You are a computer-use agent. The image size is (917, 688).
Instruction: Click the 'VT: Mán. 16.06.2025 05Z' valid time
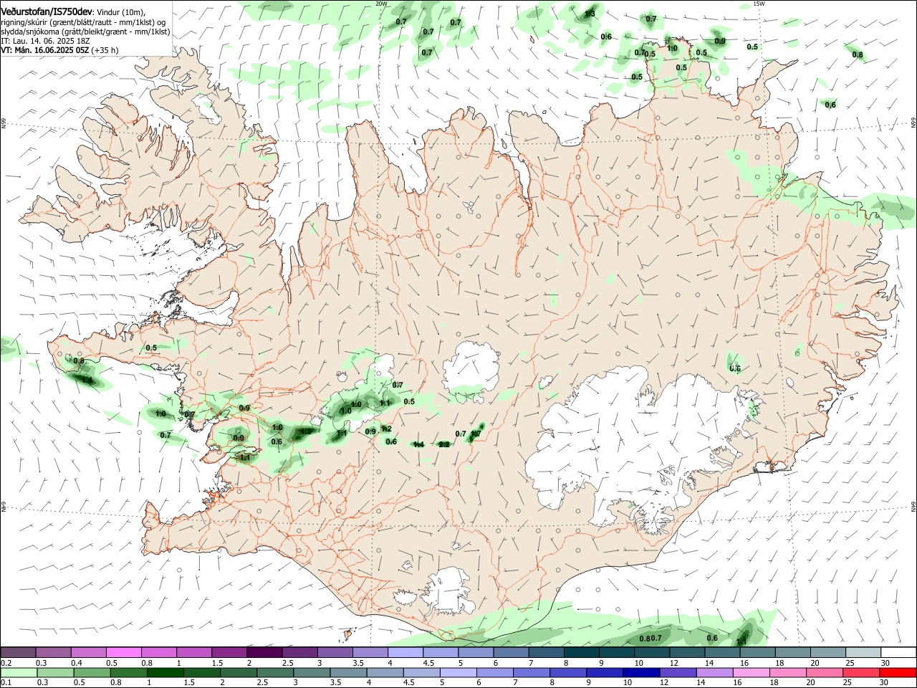[x=45, y=50]
